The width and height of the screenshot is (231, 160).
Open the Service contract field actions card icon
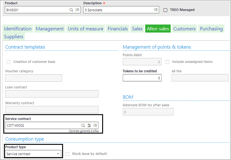pos(95,125)
